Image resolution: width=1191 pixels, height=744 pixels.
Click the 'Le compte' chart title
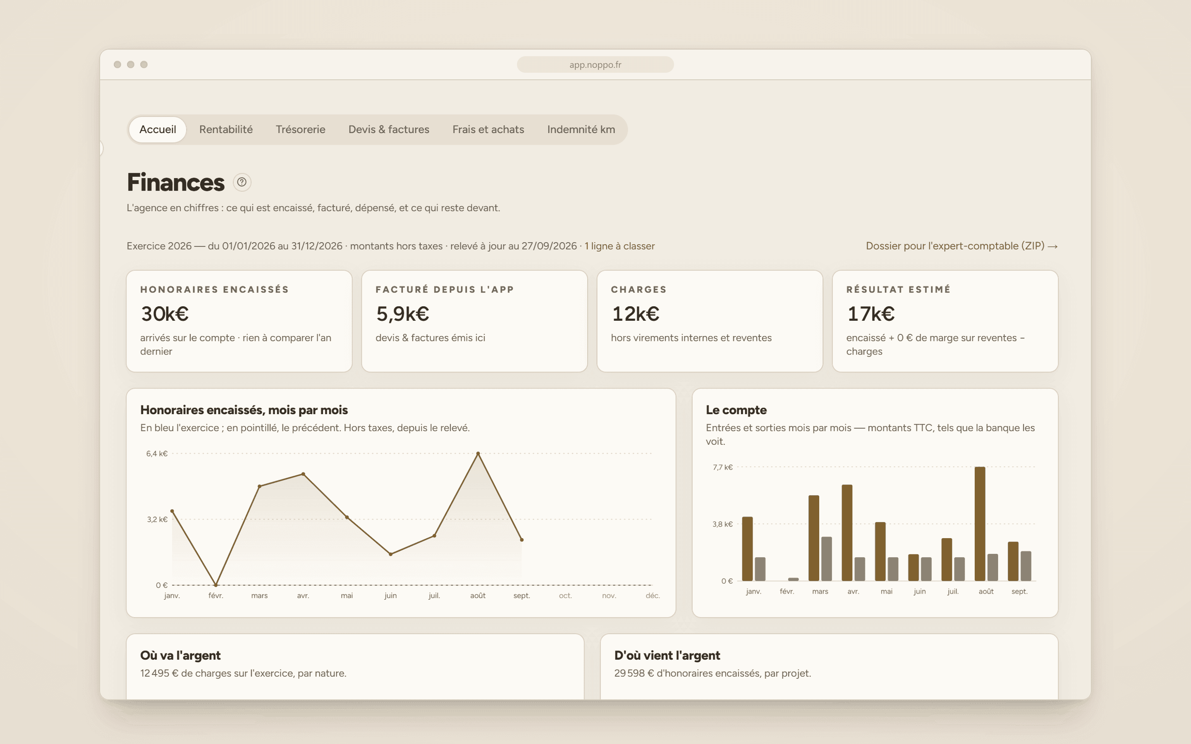coord(736,410)
